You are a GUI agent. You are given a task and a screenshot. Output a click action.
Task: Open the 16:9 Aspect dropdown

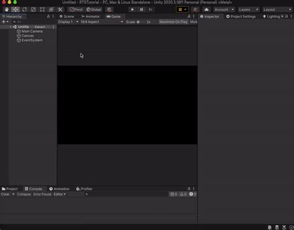(102, 22)
